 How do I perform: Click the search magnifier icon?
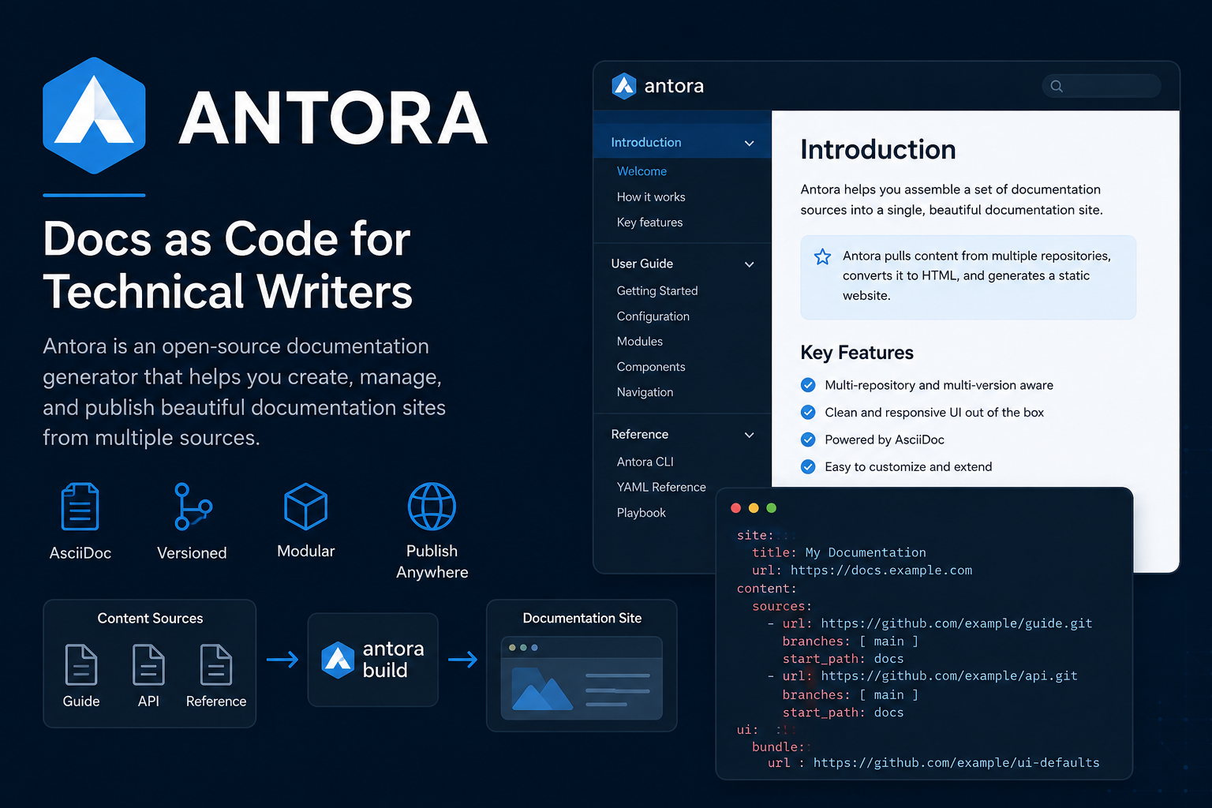(x=1057, y=86)
